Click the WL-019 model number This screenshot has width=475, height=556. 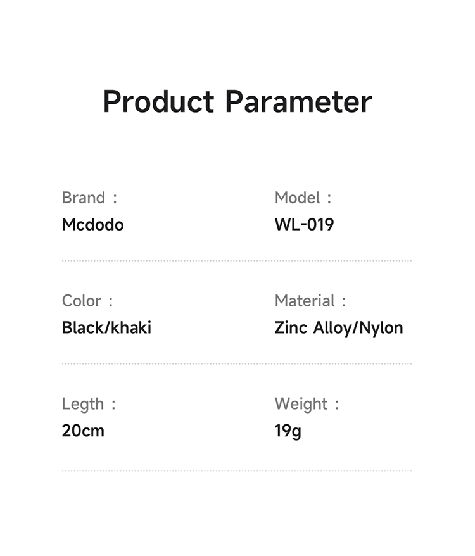[x=304, y=225]
